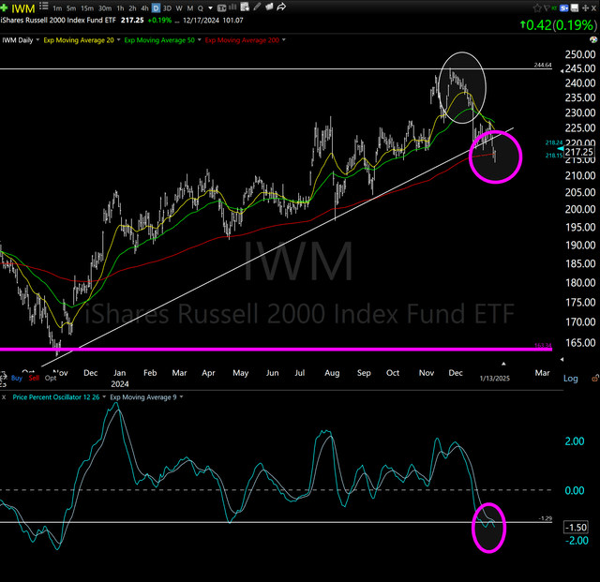600x582 pixels.
Task: Click the 217.25 current price tag on axis
Action: coord(579,152)
